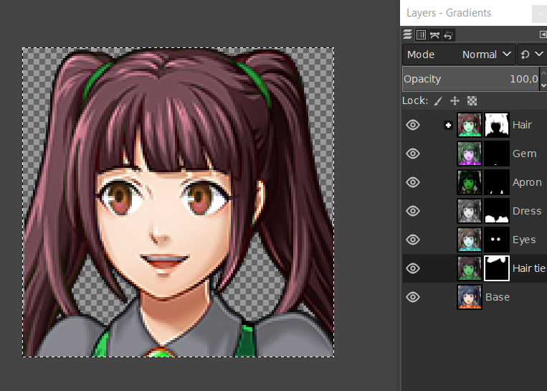Image resolution: width=547 pixels, height=391 pixels.
Task: Open the Paths tab icon
Action: (x=434, y=35)
